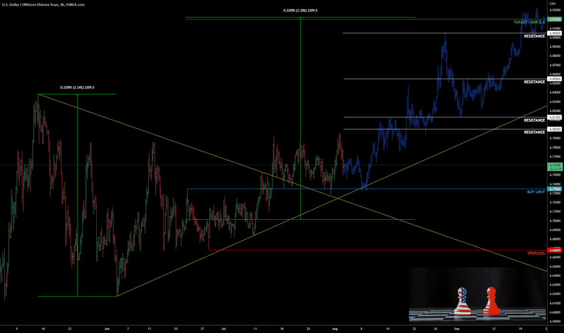Select the STOPLOSS label
Viewport: 564px width, 333px height.
[x=536, y=254]
